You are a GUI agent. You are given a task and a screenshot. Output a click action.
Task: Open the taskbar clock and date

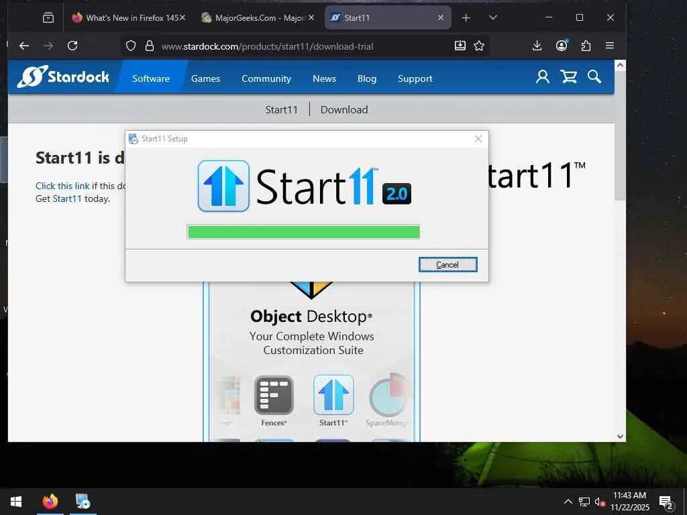629,502
